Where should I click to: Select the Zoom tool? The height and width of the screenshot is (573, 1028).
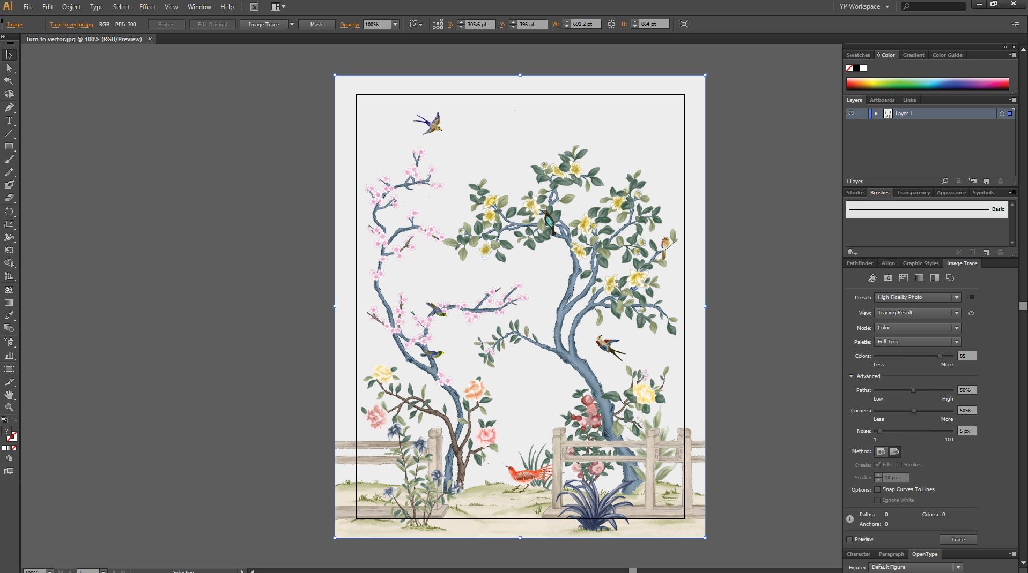click(9, 408)
